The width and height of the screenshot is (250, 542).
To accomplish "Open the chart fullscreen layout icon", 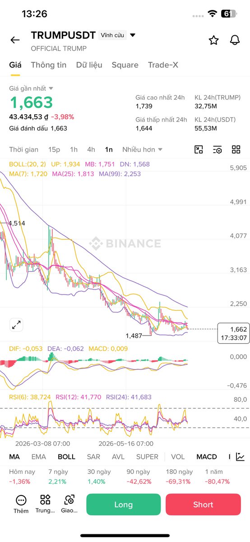I will point(199,150).
